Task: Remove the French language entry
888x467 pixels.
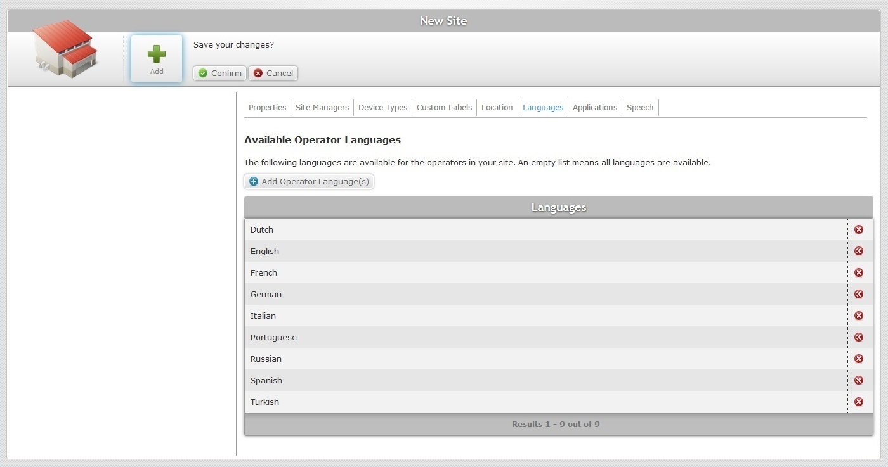Action: pos(859,272)
